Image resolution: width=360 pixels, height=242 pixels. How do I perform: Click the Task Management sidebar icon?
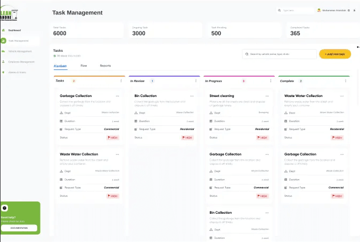click(x=4, y=41)
